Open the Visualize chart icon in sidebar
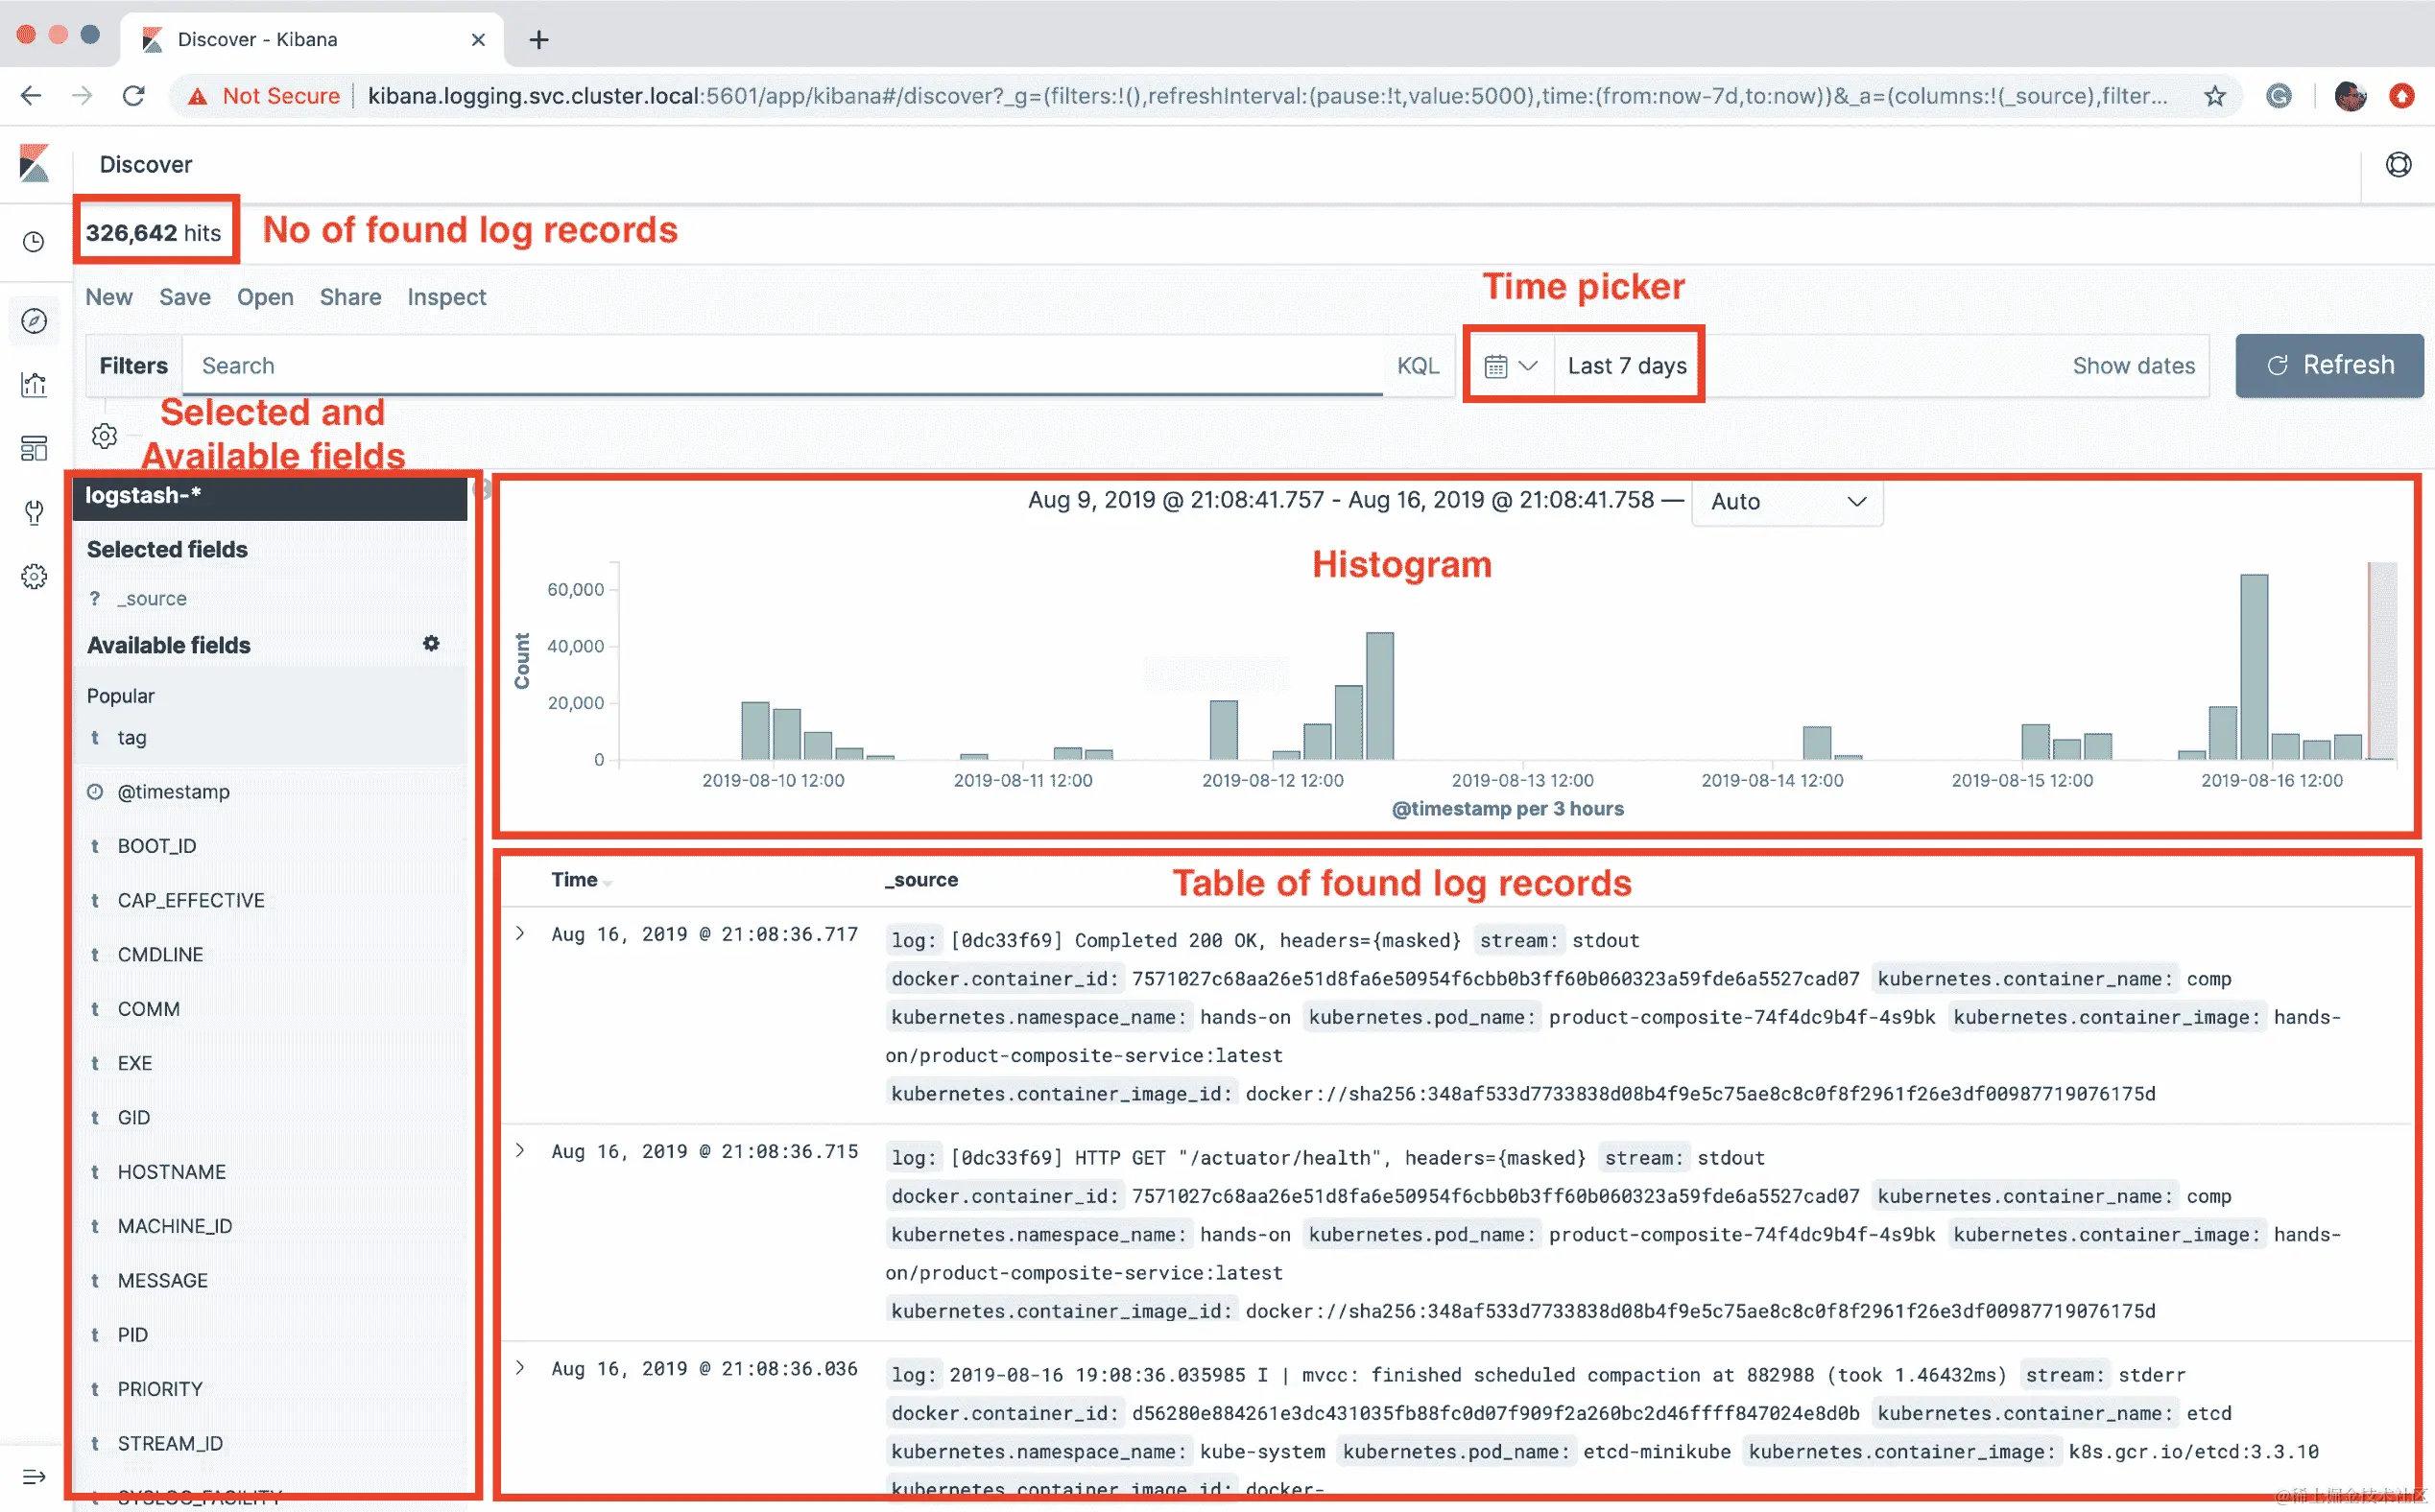 (34, 385)
